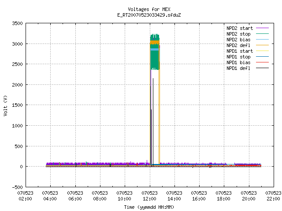Viewport: 282px width, 211px height.
Task: Click the x-axis label 070523 18:00
Action: click(223, 196)
